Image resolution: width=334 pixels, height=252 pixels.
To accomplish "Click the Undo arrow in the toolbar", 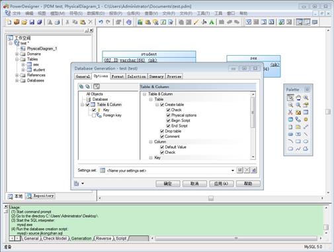I will coord(101,22).
